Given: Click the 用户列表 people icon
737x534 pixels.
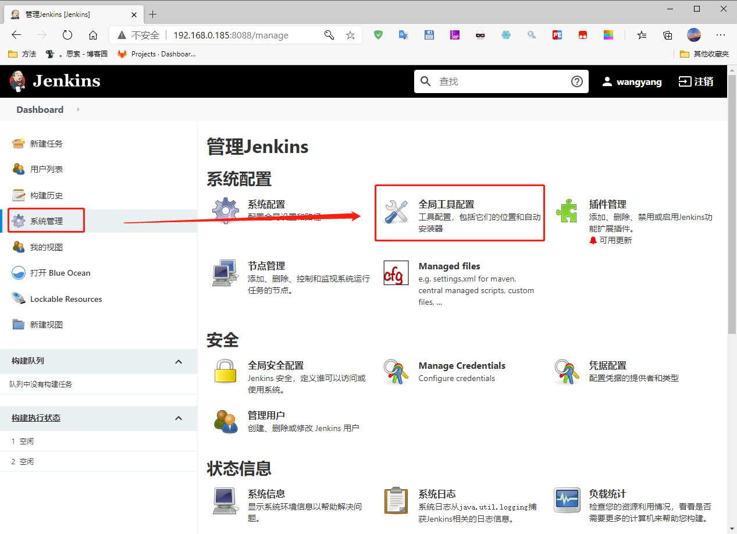Looking at the screenshot, I should [19, 169].
